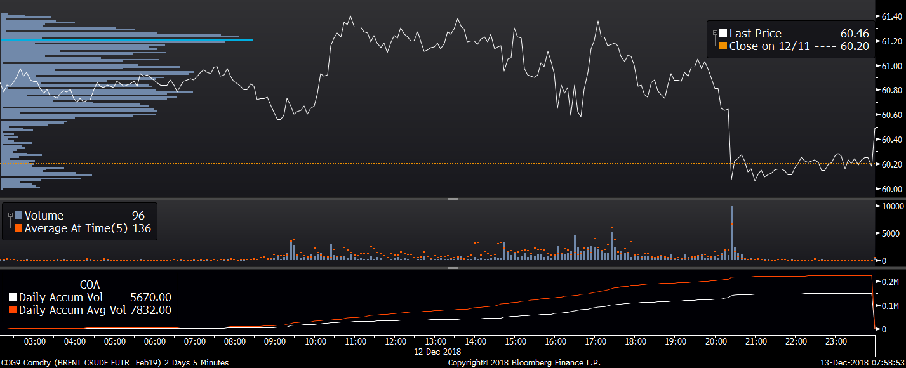
Task: Click the 07:00 time axis label
Action: 195,341
